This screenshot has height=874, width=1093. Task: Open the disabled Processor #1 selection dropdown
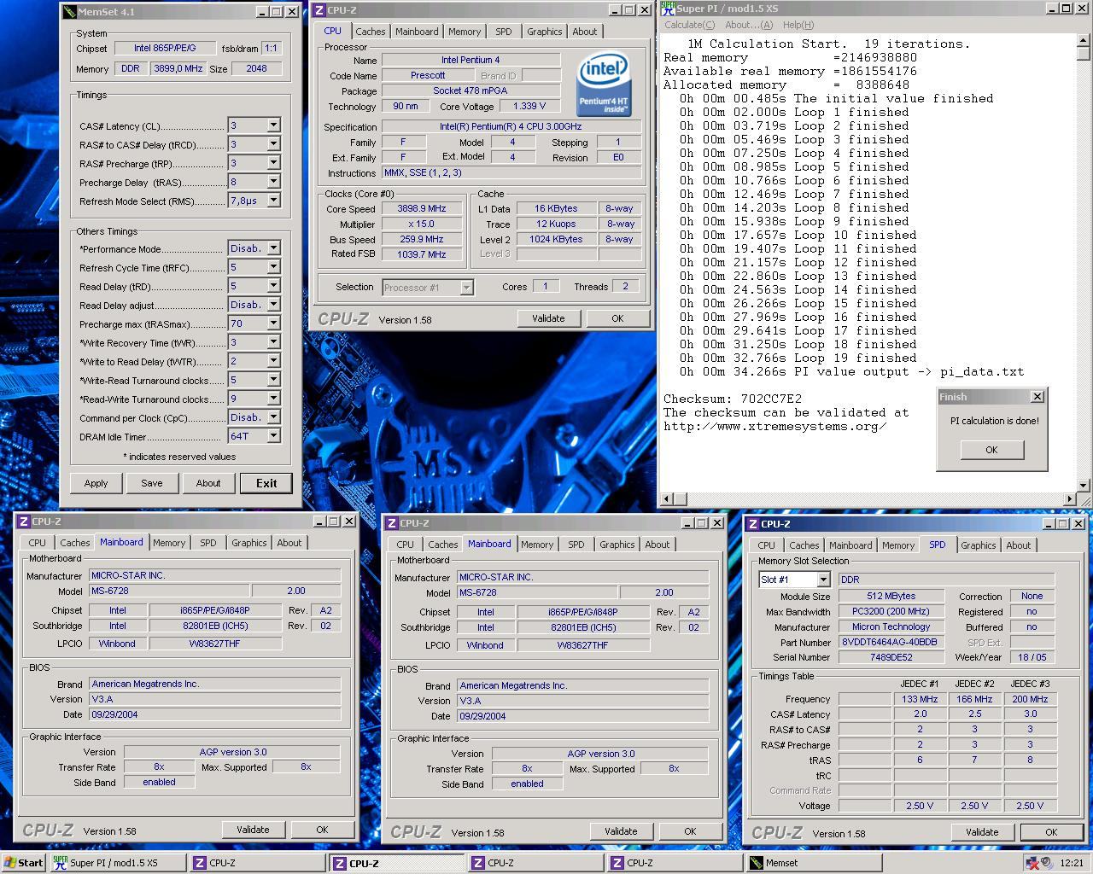(x=466, y=288)
